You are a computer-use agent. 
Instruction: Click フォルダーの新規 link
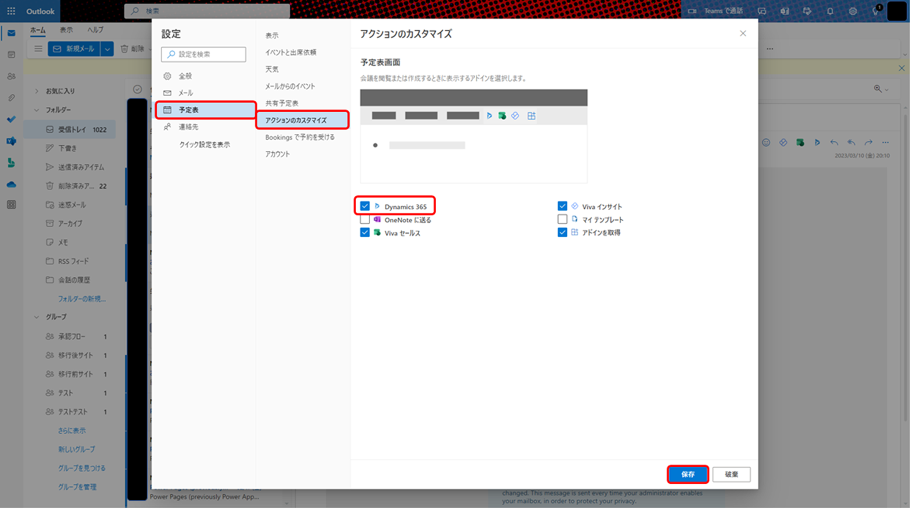coord(82,299)
